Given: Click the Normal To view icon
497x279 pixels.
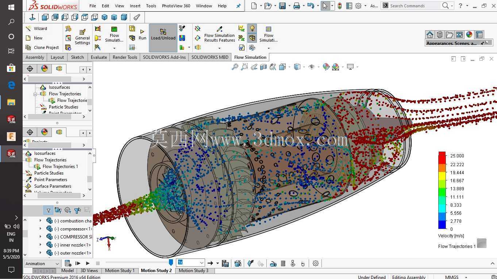Looking at the screenshot, I should coord(32,17).
